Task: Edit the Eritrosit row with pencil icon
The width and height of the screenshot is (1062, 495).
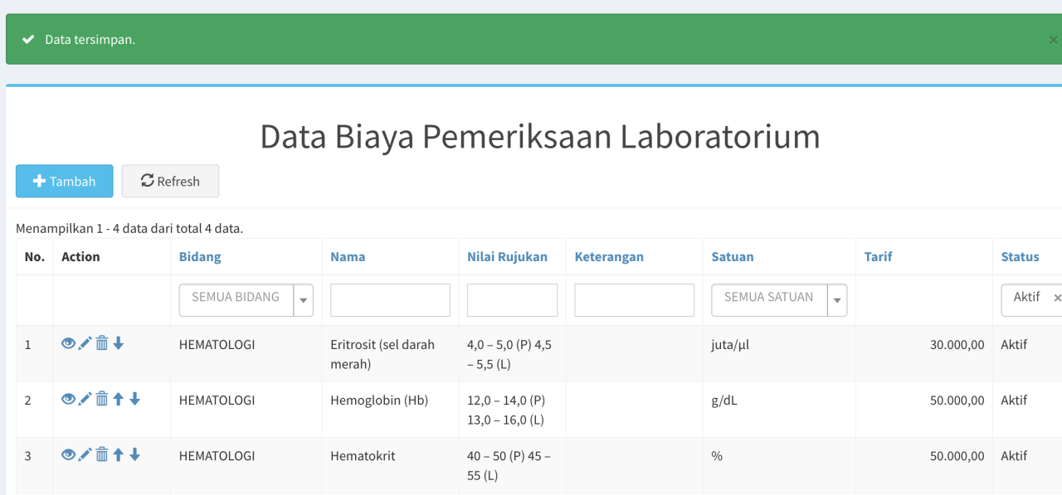Action: 85,343
